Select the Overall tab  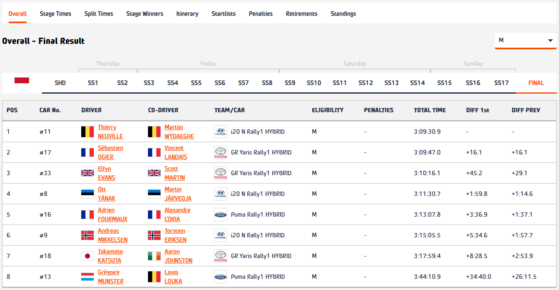(x=17, y=14)
